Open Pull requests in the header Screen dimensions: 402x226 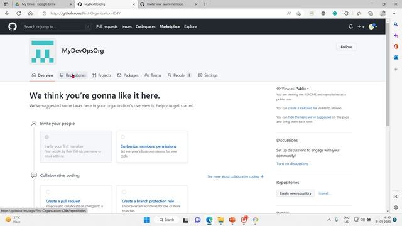coord(107,26)
